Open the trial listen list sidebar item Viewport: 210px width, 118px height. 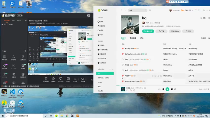102,58
